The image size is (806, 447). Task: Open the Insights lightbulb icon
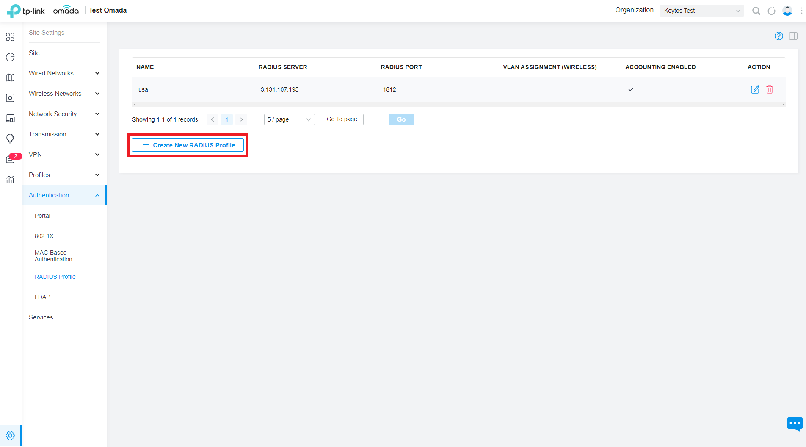[10, 139]
